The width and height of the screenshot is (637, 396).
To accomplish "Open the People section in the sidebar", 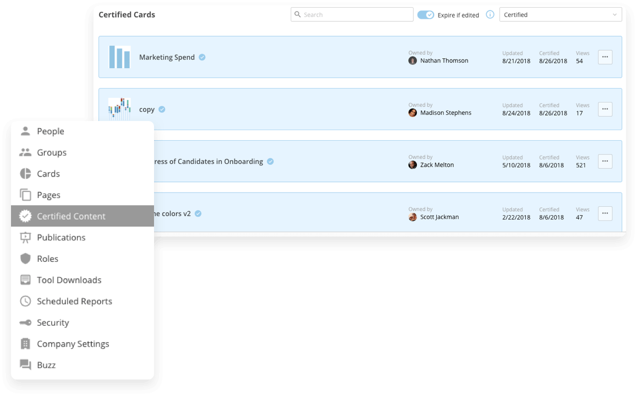I will pos(25,131).
